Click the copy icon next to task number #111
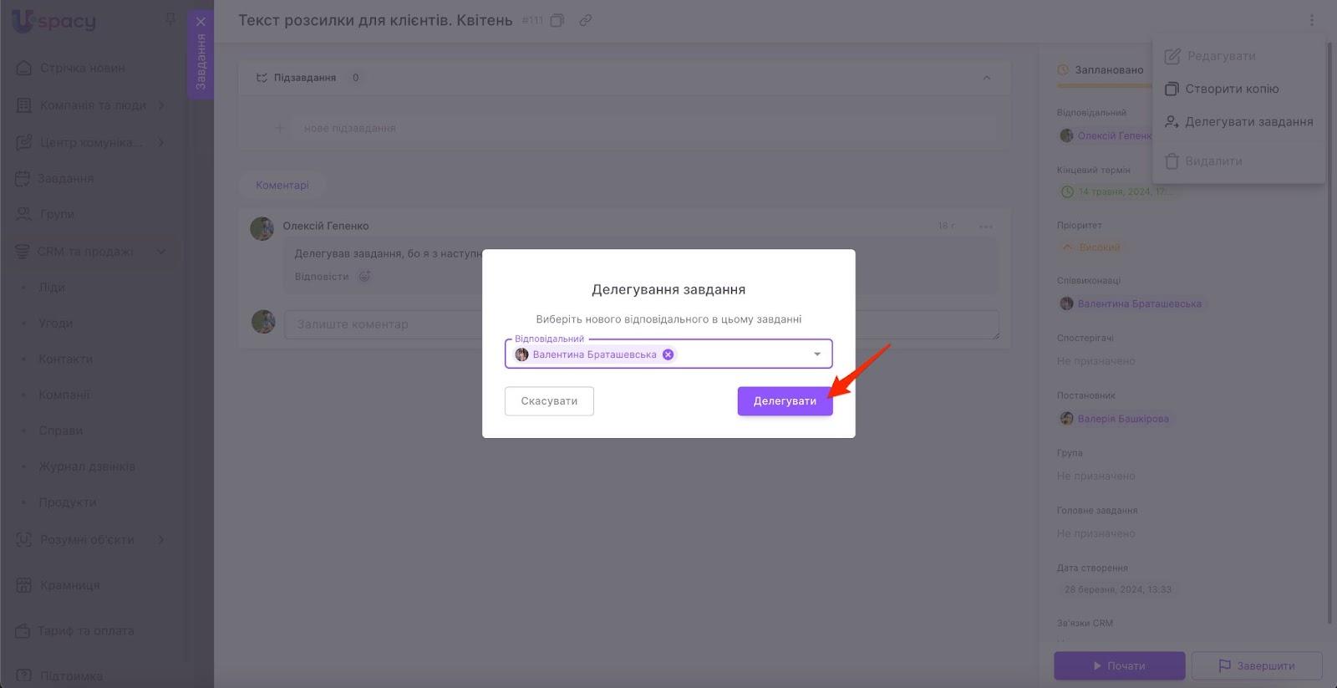Viewport: 1337px width, 688px height. (557, 20)
